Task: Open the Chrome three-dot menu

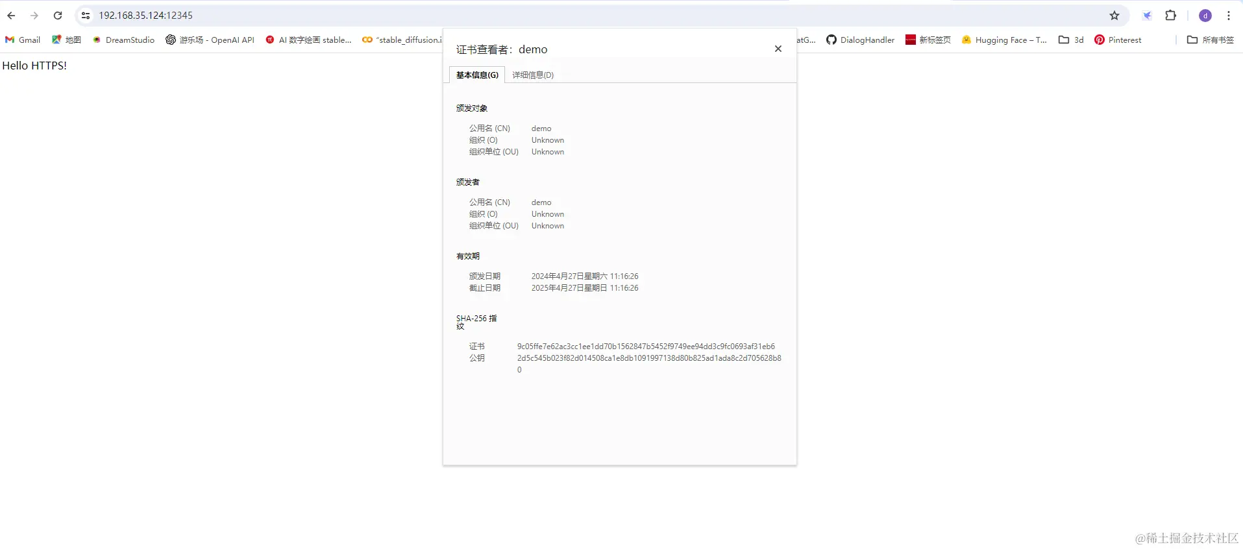Action: click(1229, 16)
